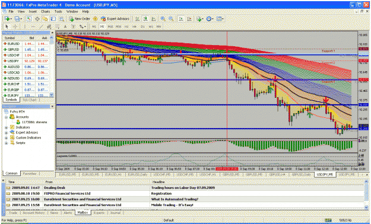Open the Insert menu

(x=33, y=11)
